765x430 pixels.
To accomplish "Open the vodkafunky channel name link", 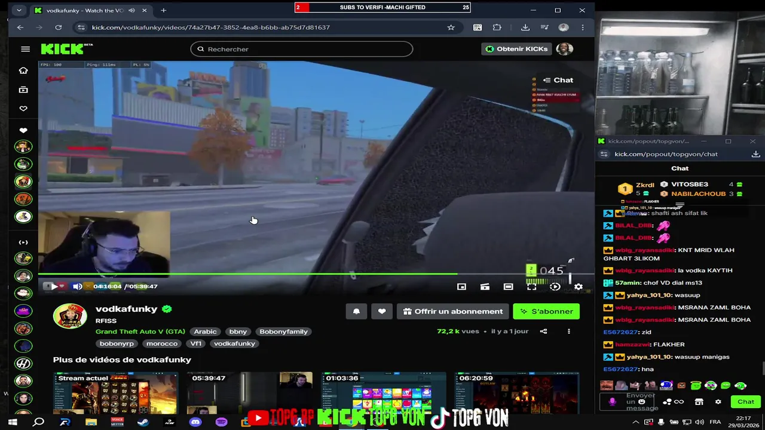I will [126, 309].
